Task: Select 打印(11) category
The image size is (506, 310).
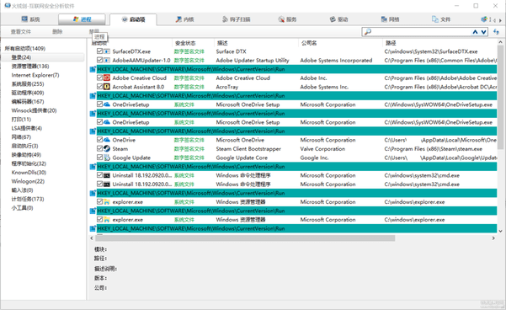Action: point(21,119)
